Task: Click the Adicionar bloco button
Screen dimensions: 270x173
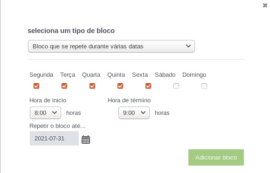Action: [216, 157]
